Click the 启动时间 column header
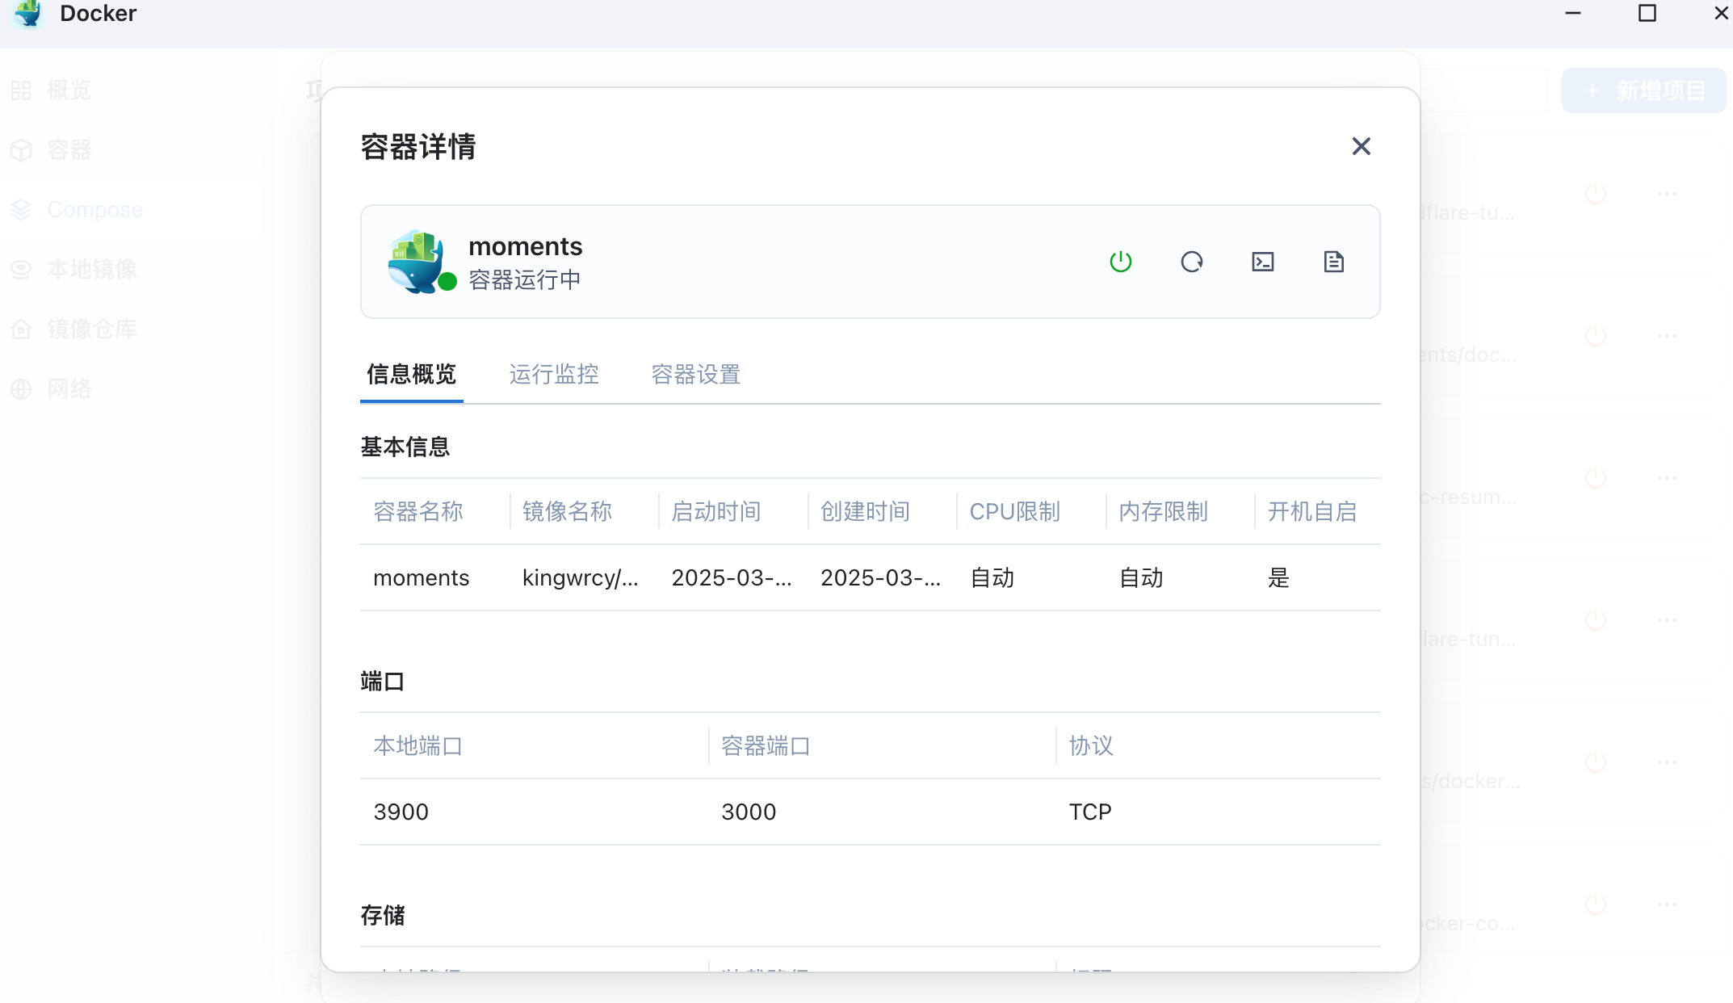This screenshot has height=1003, width=1733. click(716, 511)
